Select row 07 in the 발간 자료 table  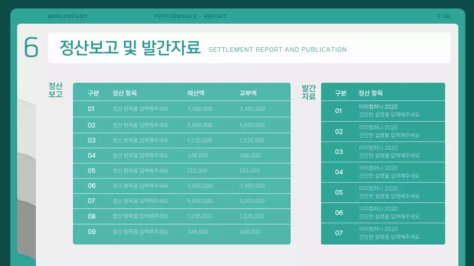pyautogui.click(x=383, y=233)
